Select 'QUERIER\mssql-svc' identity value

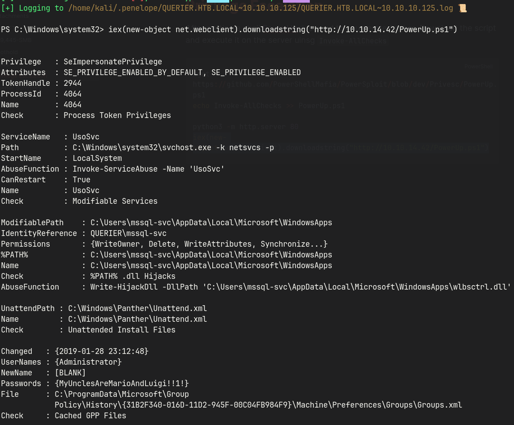coord(128,234)
